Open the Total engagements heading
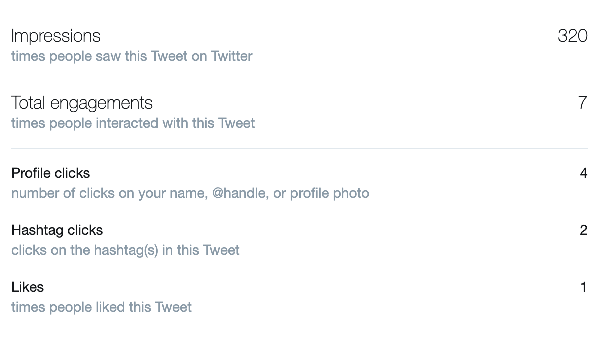Viewport: 599px width, 338px height. pyautogui.click(x=82, y=103)
